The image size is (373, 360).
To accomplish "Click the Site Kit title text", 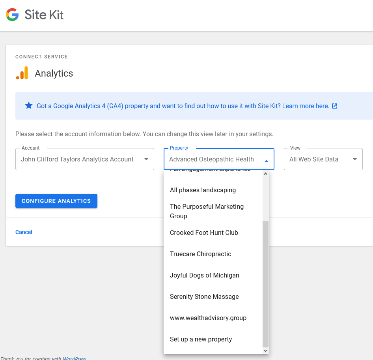I will click(44, 15).
